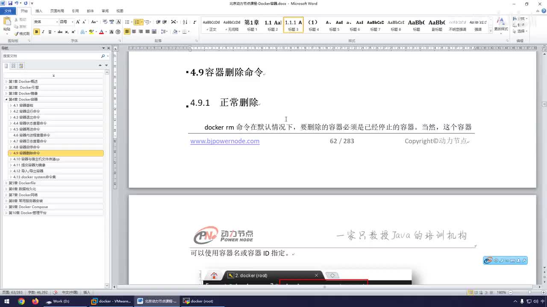Image resolution: width=547 pixels, height=307 pixels.
Task: Toggle strikethrough formatting
Action: [x=60, y=32]
